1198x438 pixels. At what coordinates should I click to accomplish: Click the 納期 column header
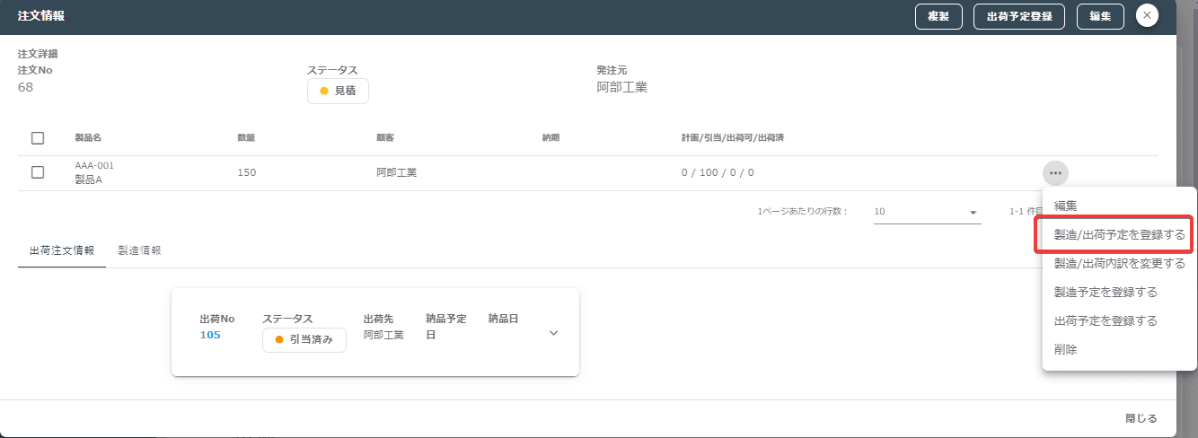click(551, 138)
